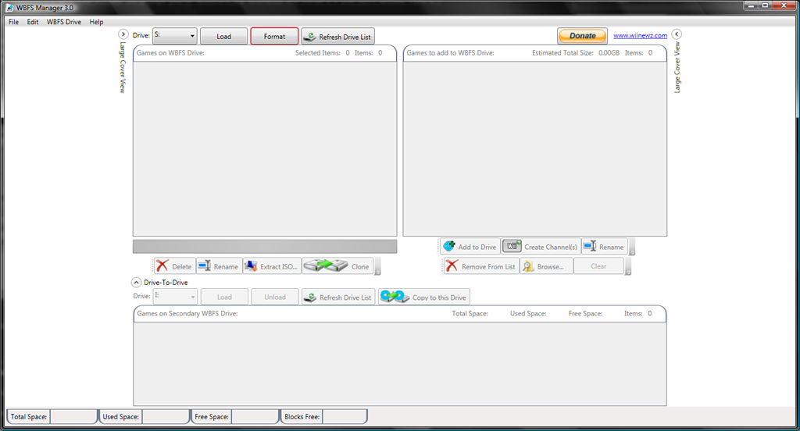The height and width of the screenshot is (431, 800).
Task: Click the Remove From List button
Action: click(x=481, y=266)
